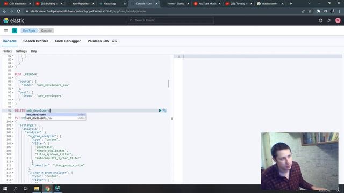The image size is (344, 193).
Task: Reload the browser page
Action: 18,11
